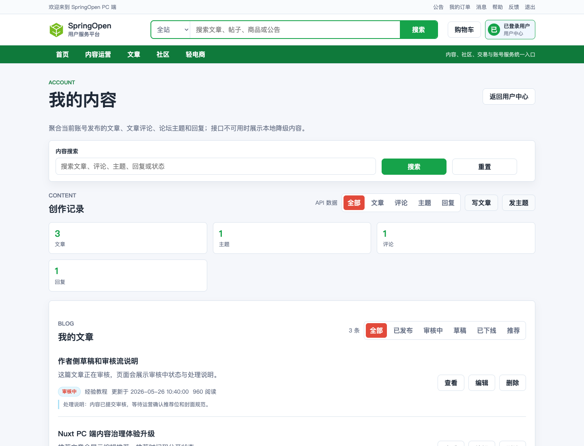
Task: Click the API 数据 label
Action: click(x=326, y=203)
